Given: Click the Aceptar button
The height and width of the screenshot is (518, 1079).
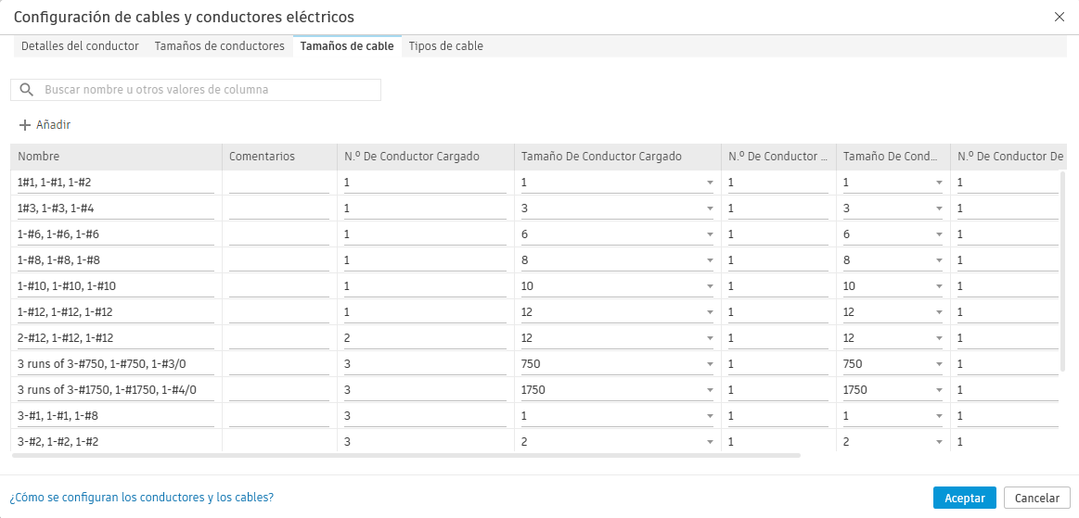Looking at the screenshot, I should click(x=964, y=498).
